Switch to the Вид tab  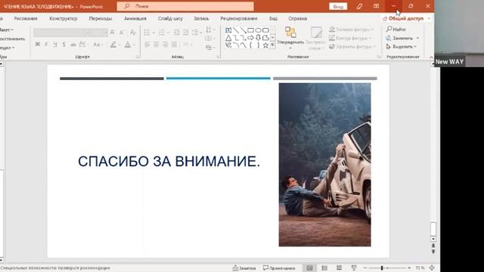point(273,18)
